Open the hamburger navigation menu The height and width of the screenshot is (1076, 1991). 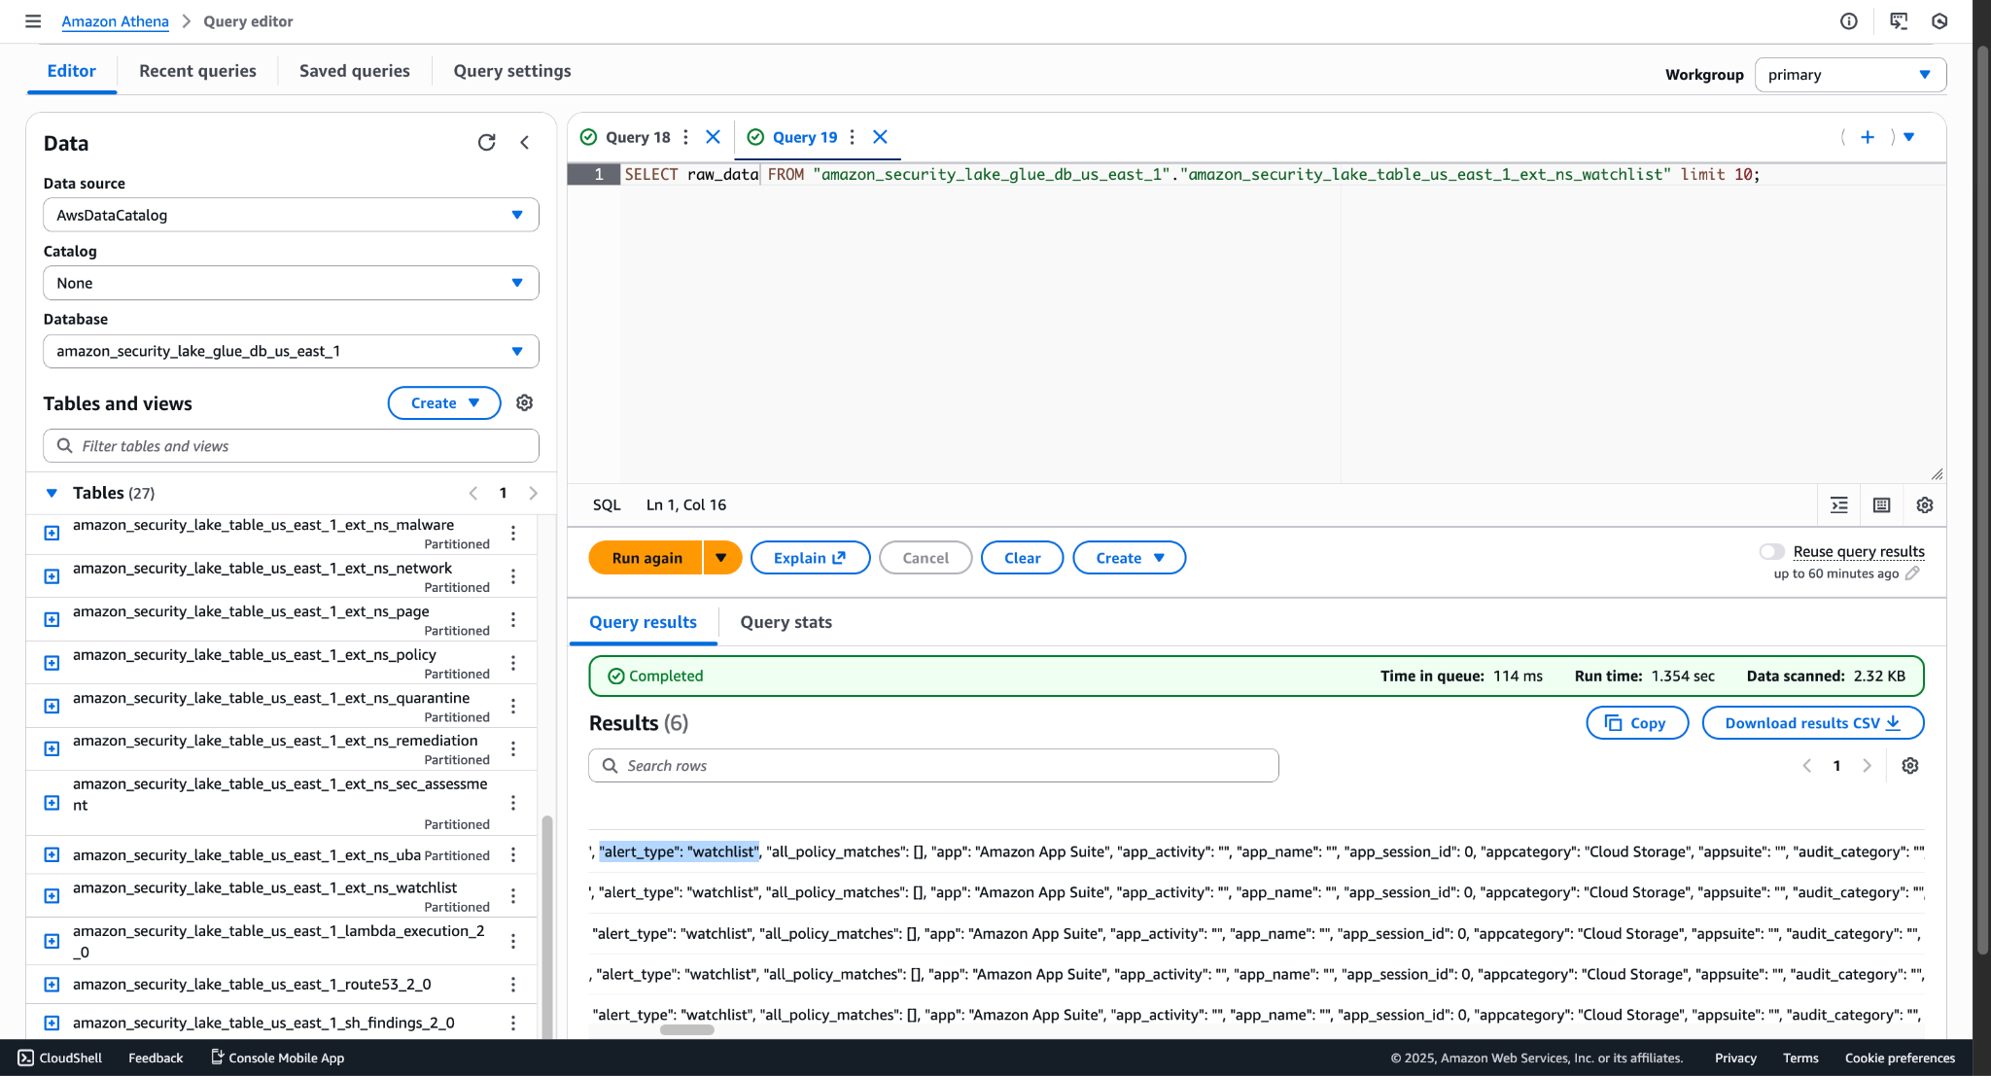[x=33, y=21]
